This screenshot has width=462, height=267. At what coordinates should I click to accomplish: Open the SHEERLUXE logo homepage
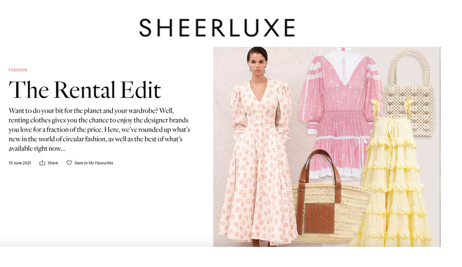point(217,28)
